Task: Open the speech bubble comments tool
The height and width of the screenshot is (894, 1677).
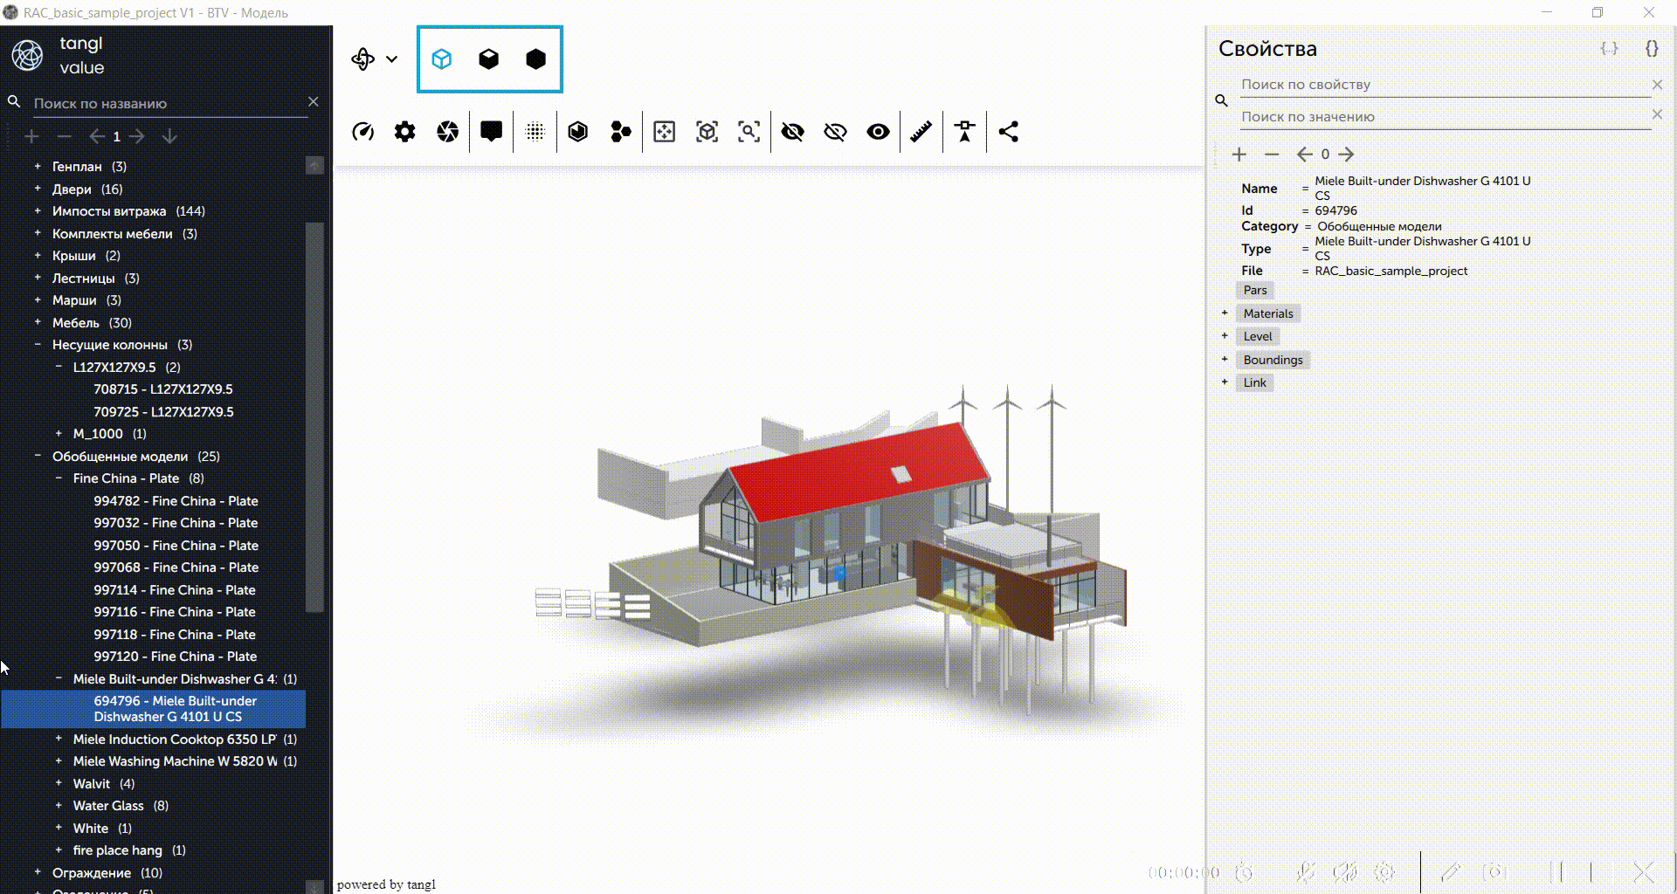Action: pos(491,132)
